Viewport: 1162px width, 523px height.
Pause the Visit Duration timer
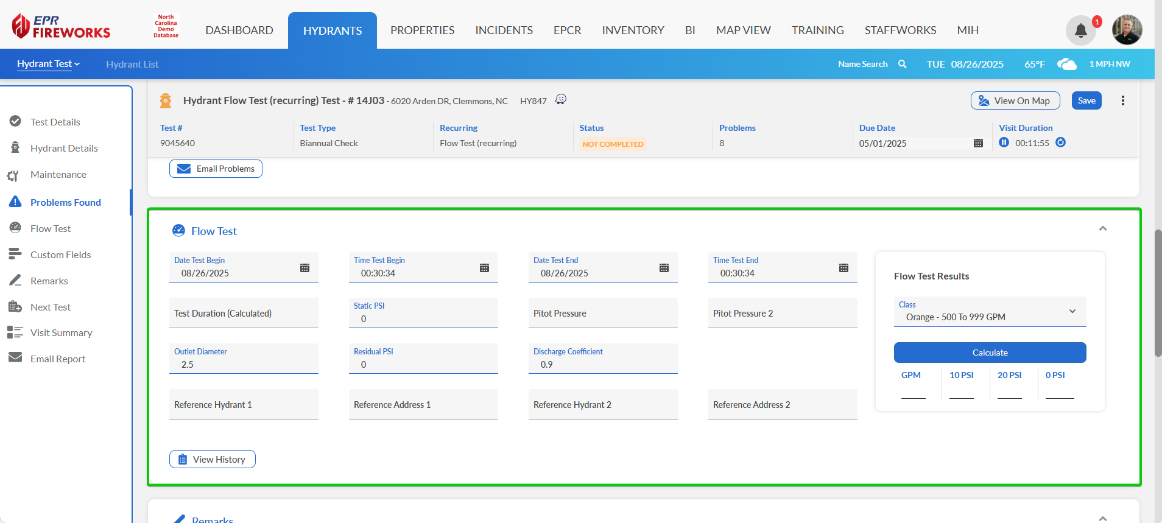(1004, 142)
